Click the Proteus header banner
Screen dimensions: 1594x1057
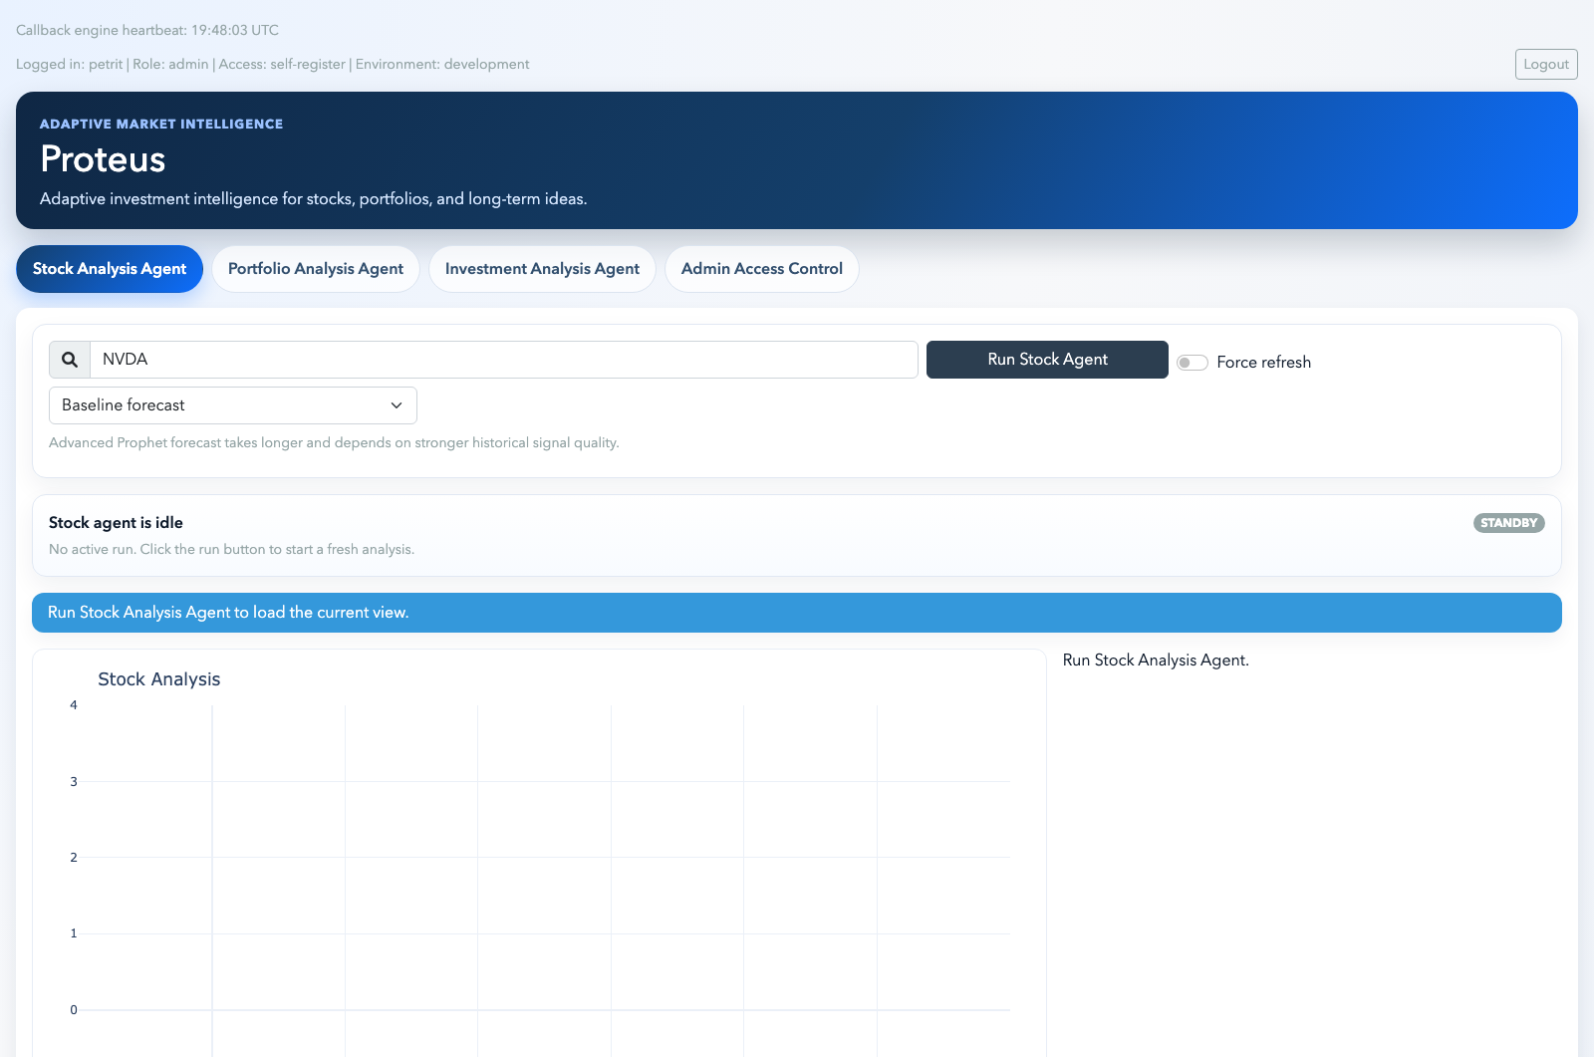point(797,159)
